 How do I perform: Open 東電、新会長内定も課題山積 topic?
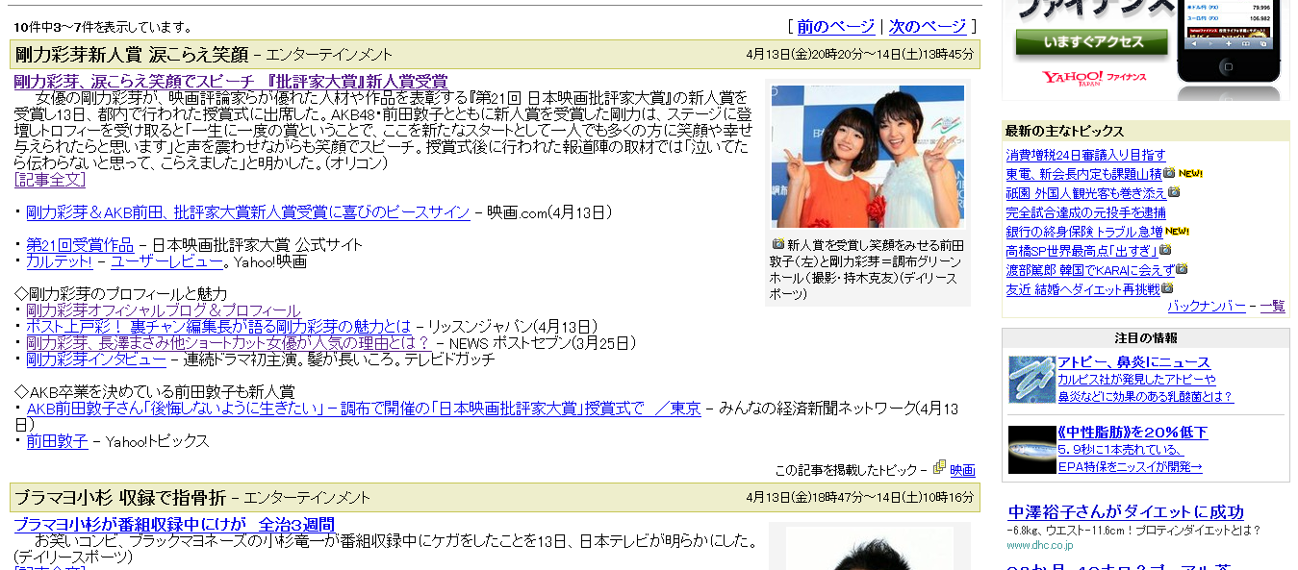pos(1083,174)
